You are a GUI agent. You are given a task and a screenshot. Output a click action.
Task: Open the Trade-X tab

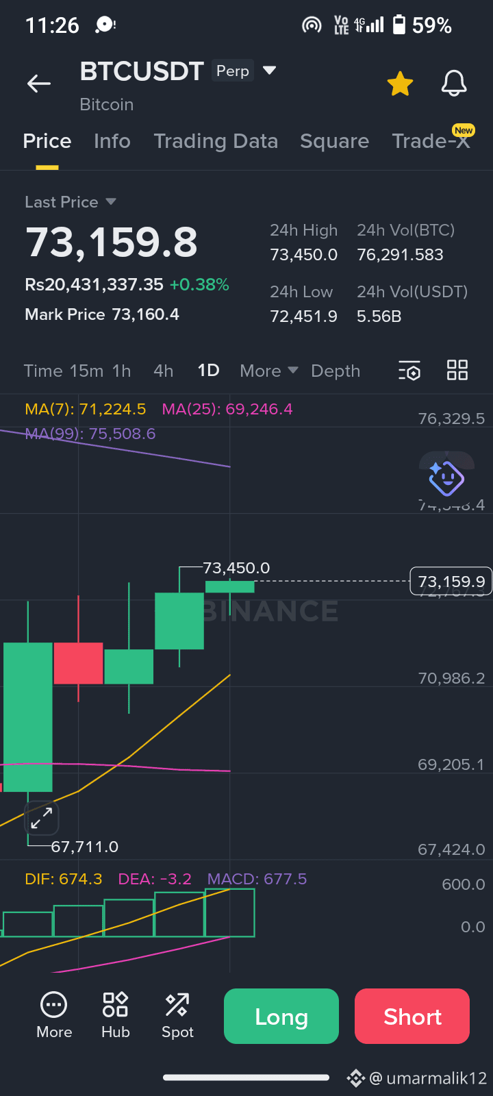click(431, 141)
